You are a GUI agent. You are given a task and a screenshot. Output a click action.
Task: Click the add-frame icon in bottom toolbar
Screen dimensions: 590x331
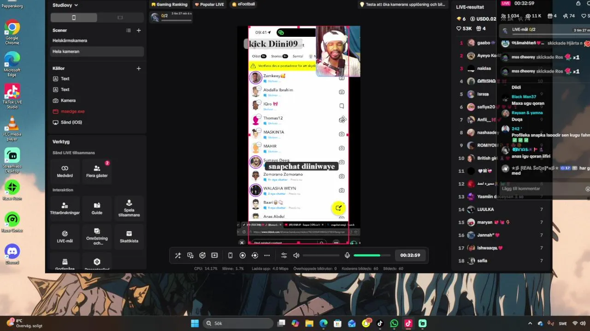tap(214, 255)
